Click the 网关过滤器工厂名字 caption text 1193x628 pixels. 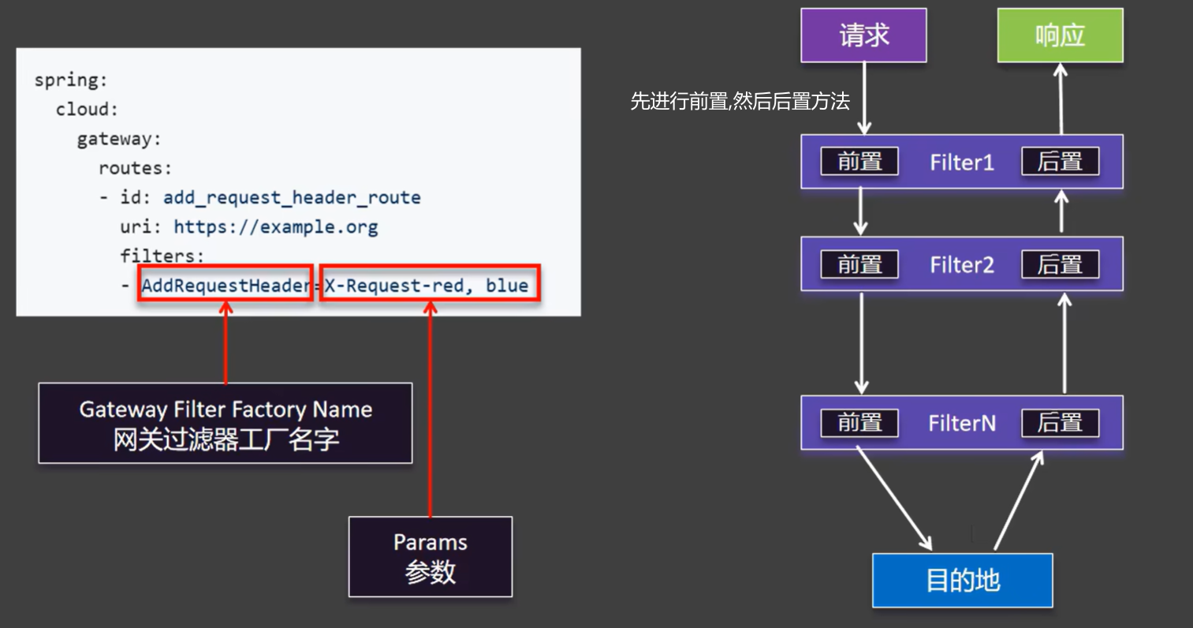pos(226,439)
